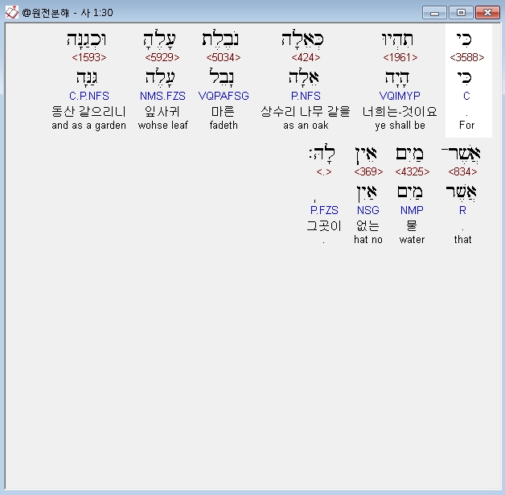Click the <.> reference under the last Hebrew word

[324, 171]
